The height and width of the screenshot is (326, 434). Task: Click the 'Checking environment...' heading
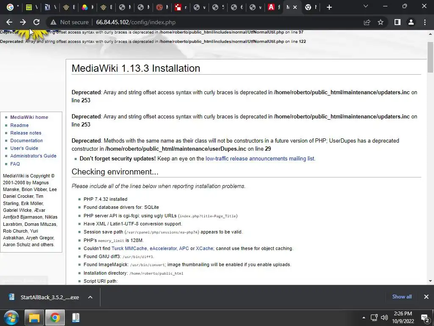click(x=115, y=171)
